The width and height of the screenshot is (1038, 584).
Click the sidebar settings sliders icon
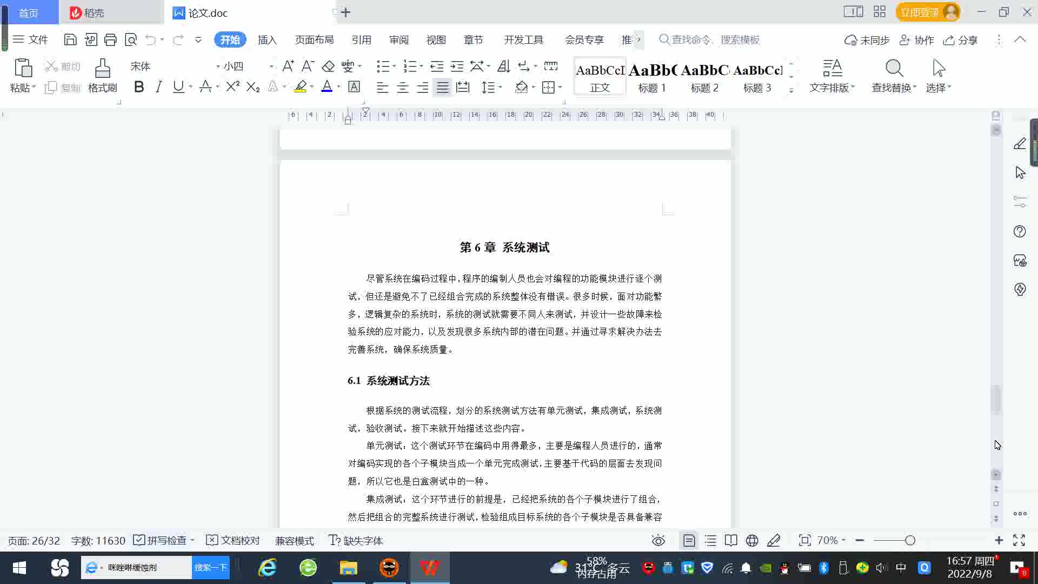pyautogui.click(x=1020, y=202)
